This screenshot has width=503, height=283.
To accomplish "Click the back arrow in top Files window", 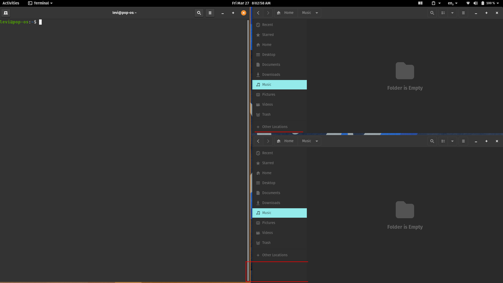I will pyautogui.click(x=258, y=13).
